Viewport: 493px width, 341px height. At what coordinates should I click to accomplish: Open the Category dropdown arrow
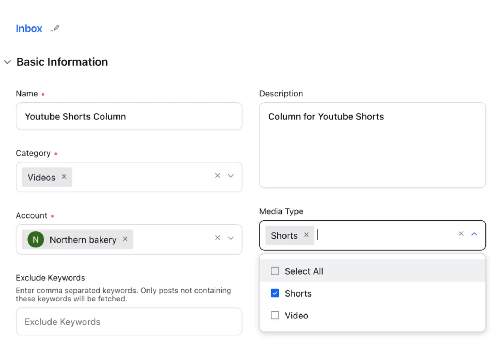231,176
